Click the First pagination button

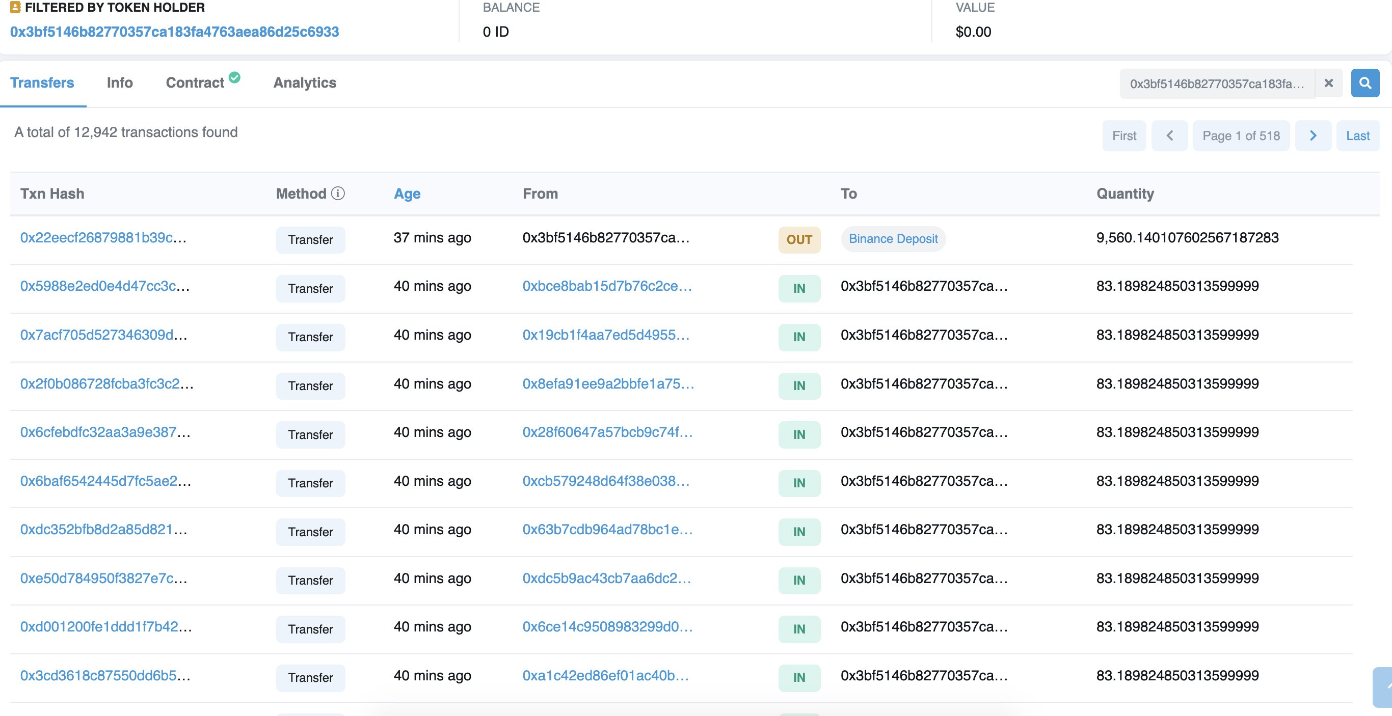point(1124,135)
